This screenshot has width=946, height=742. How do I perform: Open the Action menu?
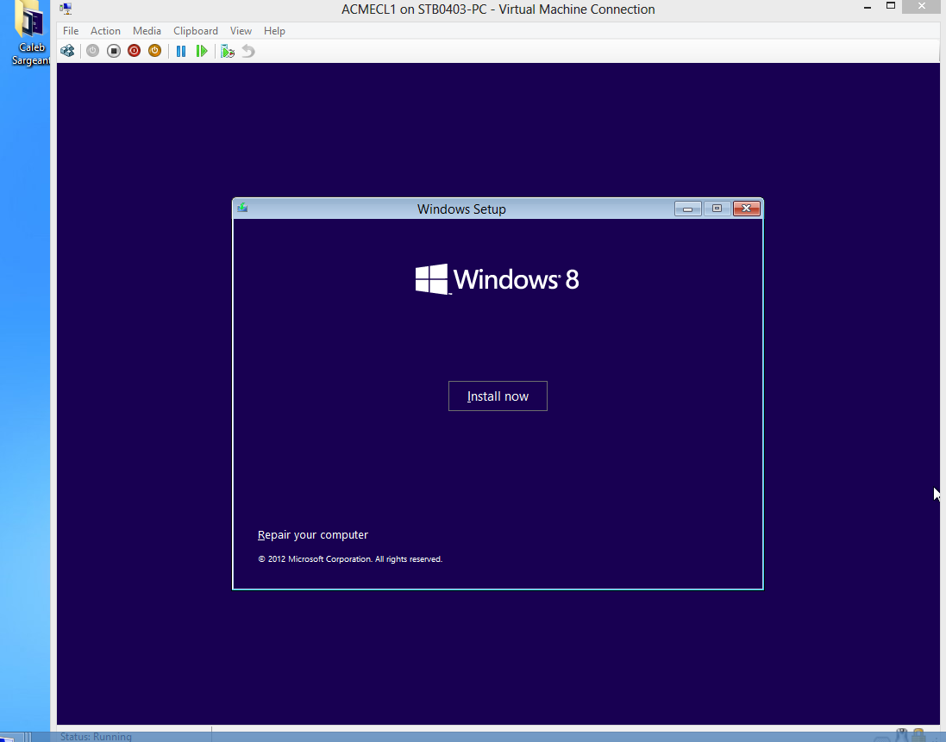coord(105,31)
